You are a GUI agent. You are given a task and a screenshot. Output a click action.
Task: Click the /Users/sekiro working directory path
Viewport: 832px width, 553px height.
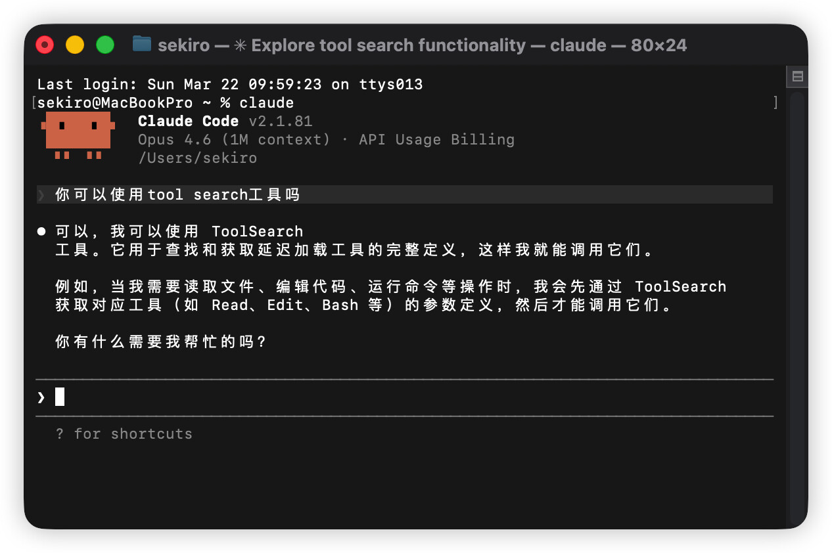pyautogui.click(x=197, y=158)
